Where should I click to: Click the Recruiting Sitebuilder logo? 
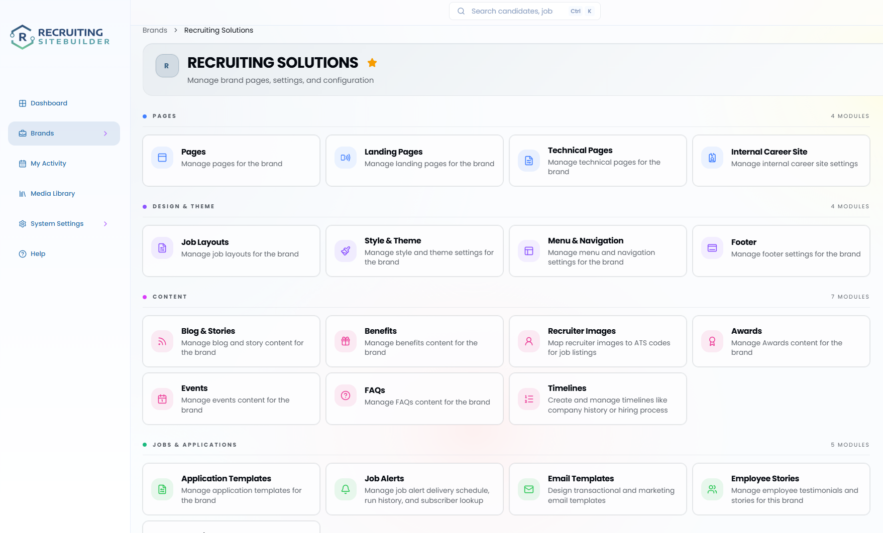point(60,37)
